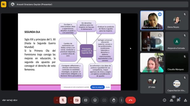The image size is (190, 106).
Task: Click the muted mic icon in Instituto Municip... overlay
Action: tap(152, 42)
